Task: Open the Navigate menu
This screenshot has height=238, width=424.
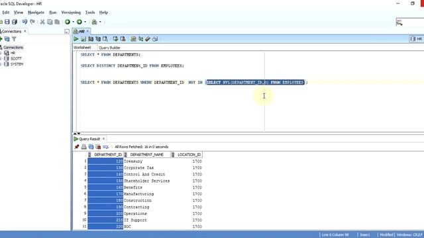Action: pyautogui.click(x=36, y=13)
